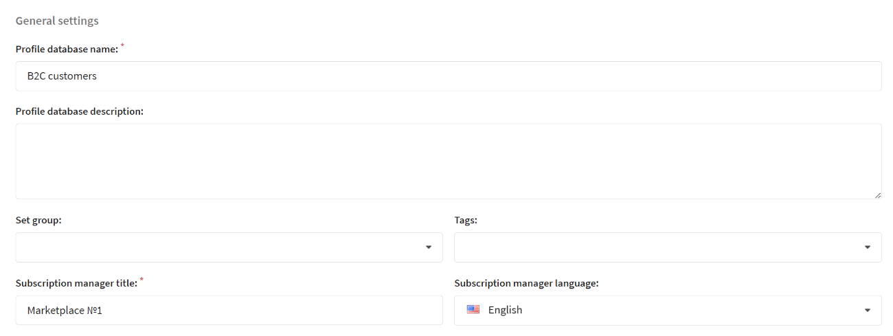Click the description textarea resize handle
Screen dimensions: 893x336
(x=877, y=195)
